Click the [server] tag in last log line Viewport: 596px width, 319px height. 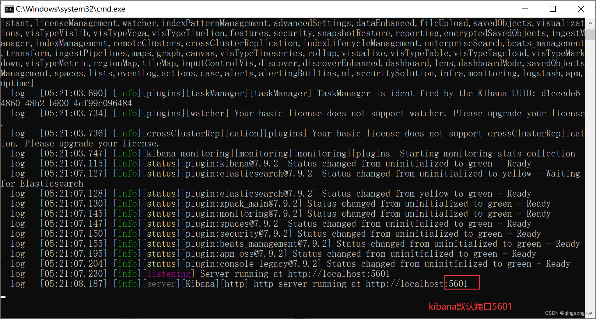point(162,284)
